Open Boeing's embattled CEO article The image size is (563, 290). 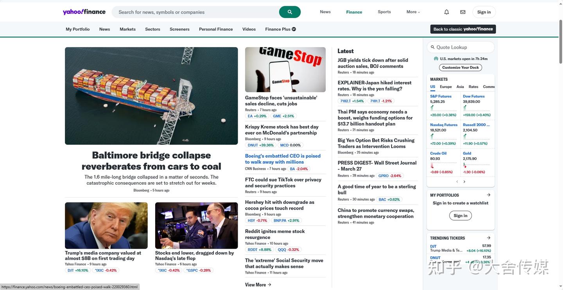pyautogui.click(x=283, y=159)
